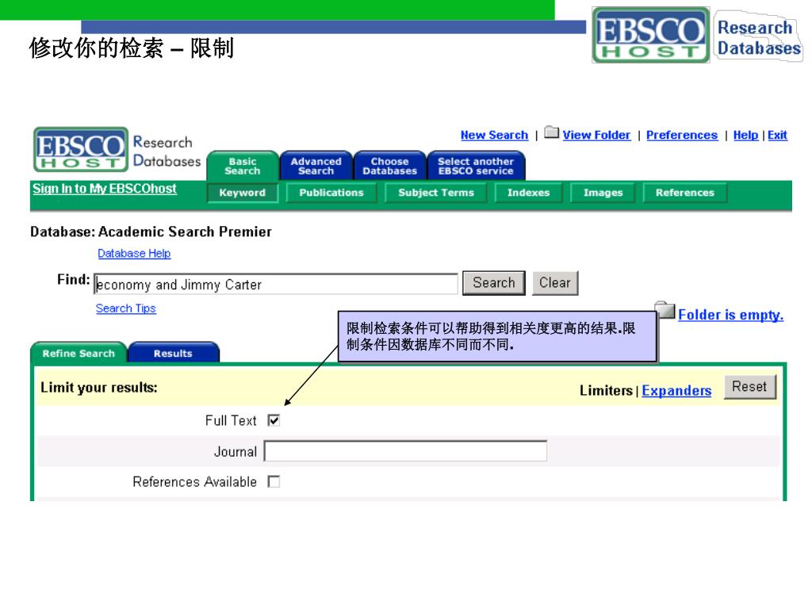Screen dimensions: 812x609
Task: Open the Refine Search tab
Action: click(79, 353)
